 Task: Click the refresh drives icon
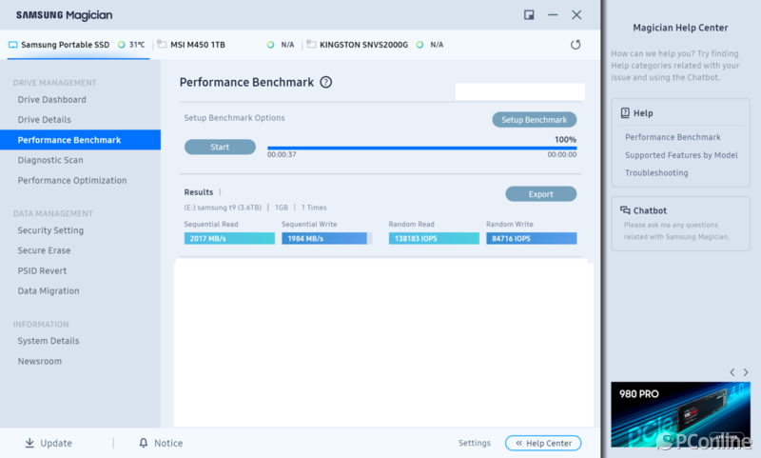pos(576,45)
